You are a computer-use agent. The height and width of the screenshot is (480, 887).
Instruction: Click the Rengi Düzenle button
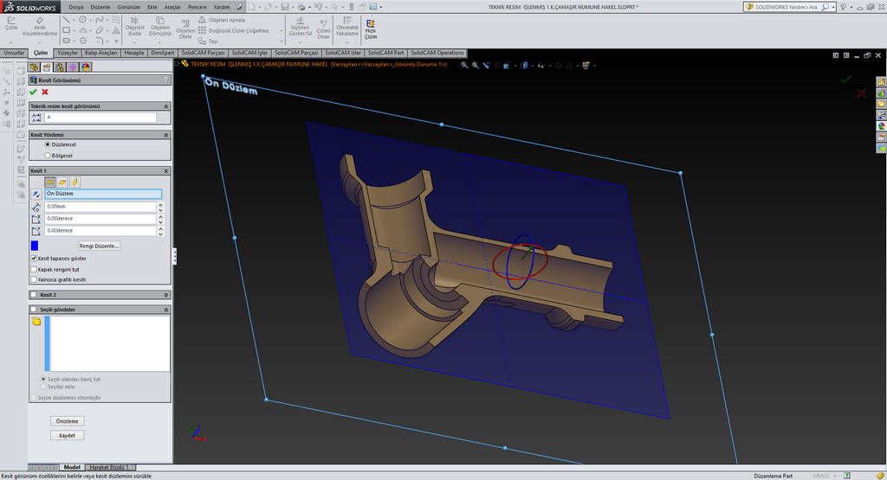(100, 246)
